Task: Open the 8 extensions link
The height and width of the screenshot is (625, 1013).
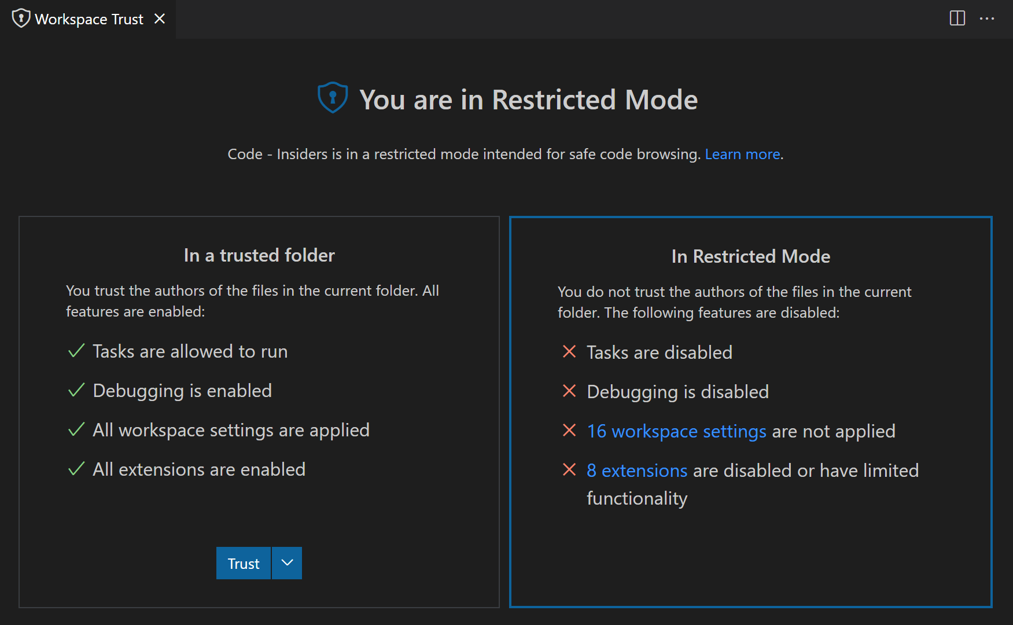Action: tap(637, 470)
